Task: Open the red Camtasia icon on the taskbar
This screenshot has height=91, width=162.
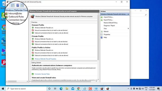Action: point(90,89)
